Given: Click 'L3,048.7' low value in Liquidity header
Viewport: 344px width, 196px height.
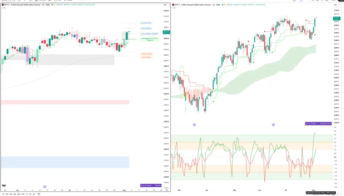Looking at the screenshot, I should 245,5.
